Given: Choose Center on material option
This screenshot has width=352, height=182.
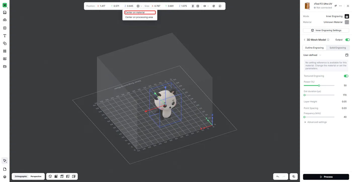Looking at the screenshot, I should tap(140, 12).
